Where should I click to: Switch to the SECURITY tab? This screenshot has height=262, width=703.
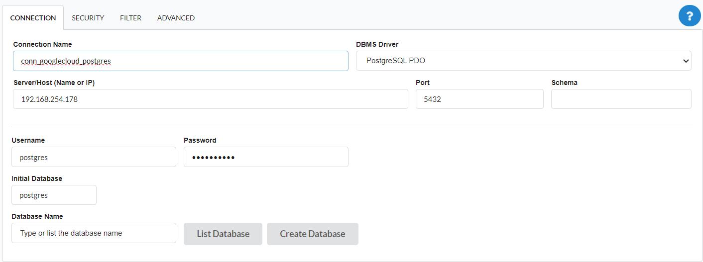(x=88, y=18)
